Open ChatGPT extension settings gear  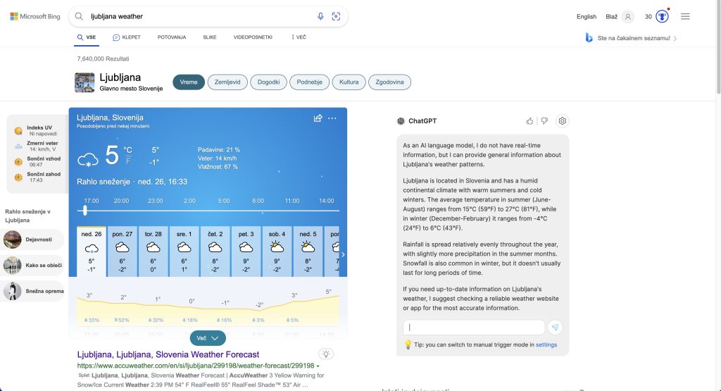[x=563, y=121]
